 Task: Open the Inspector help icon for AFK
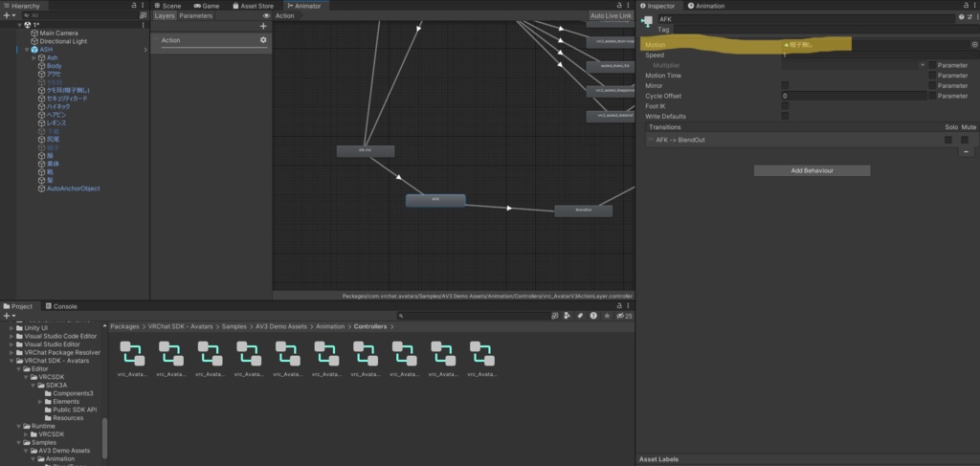click(961, 17)
